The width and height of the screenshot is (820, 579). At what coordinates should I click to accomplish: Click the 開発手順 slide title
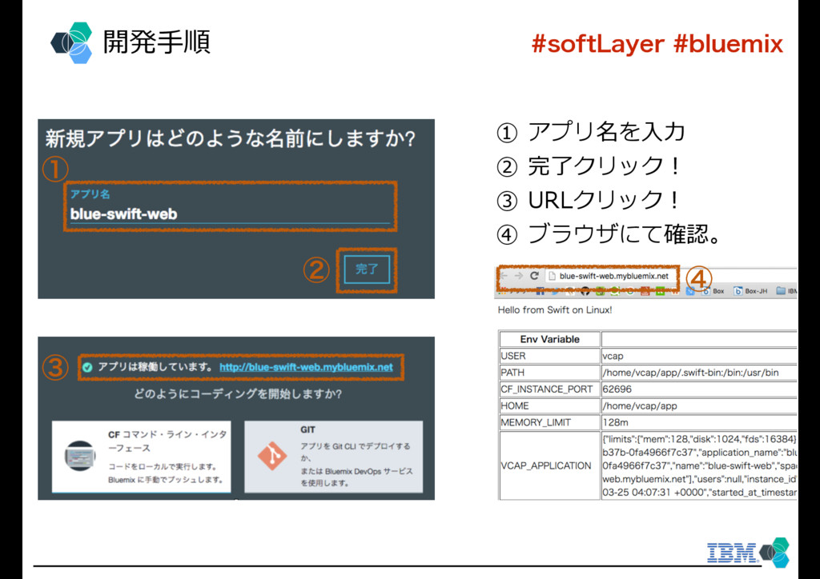(157, 42)
